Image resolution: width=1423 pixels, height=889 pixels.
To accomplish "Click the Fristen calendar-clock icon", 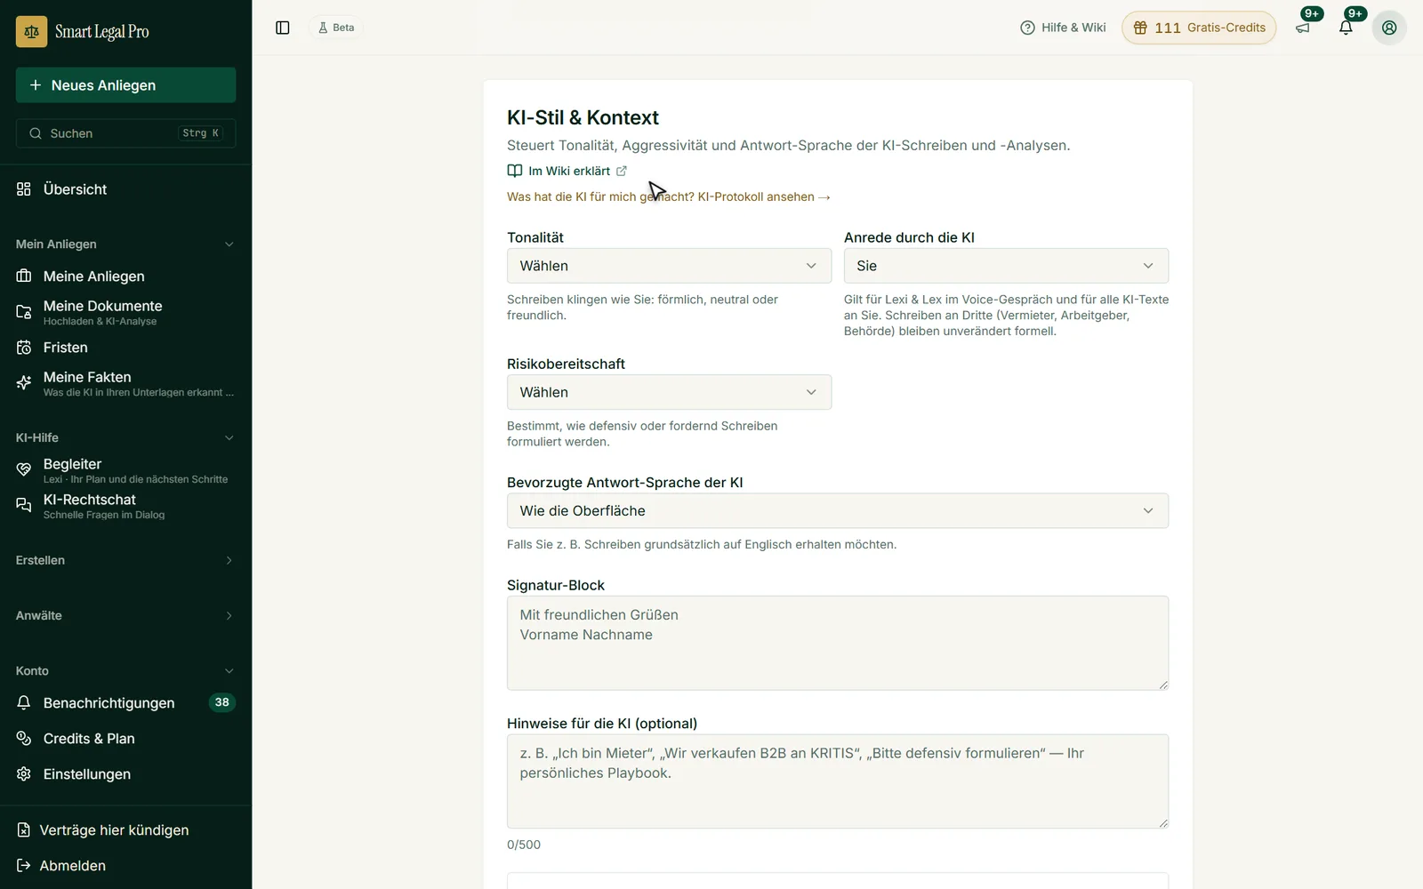I will point(24,348).
